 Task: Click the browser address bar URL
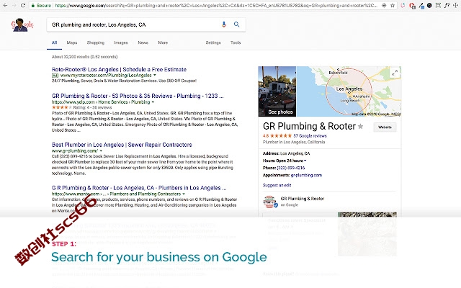coord(216,5)
